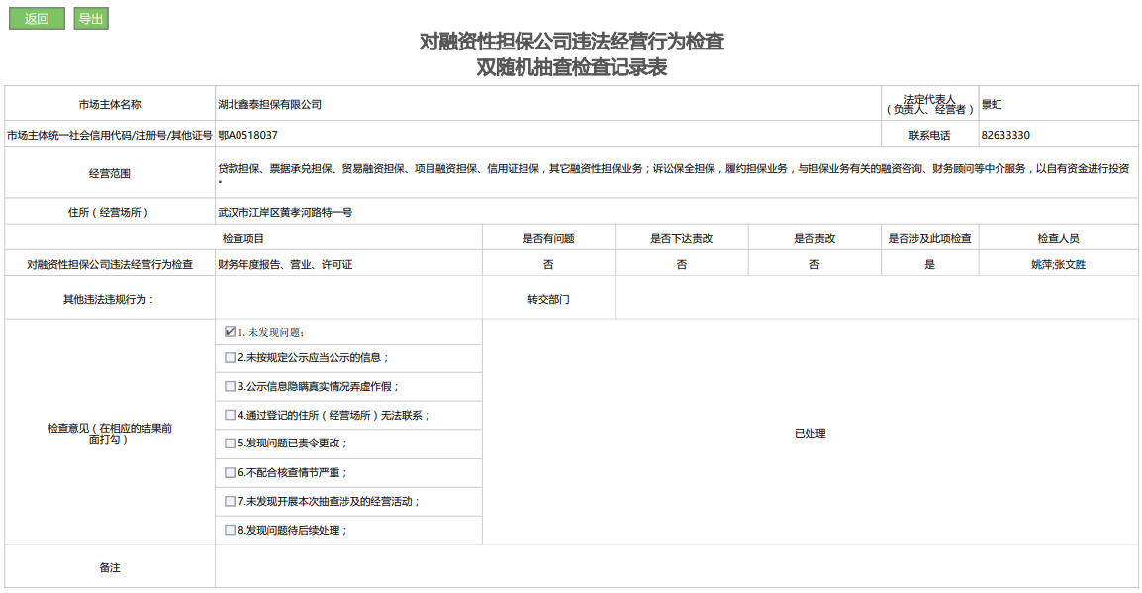The image size is (1142, 593).
Task: Click the 市场主体统一社会信用代码 label
Action: tap(109, 135)
